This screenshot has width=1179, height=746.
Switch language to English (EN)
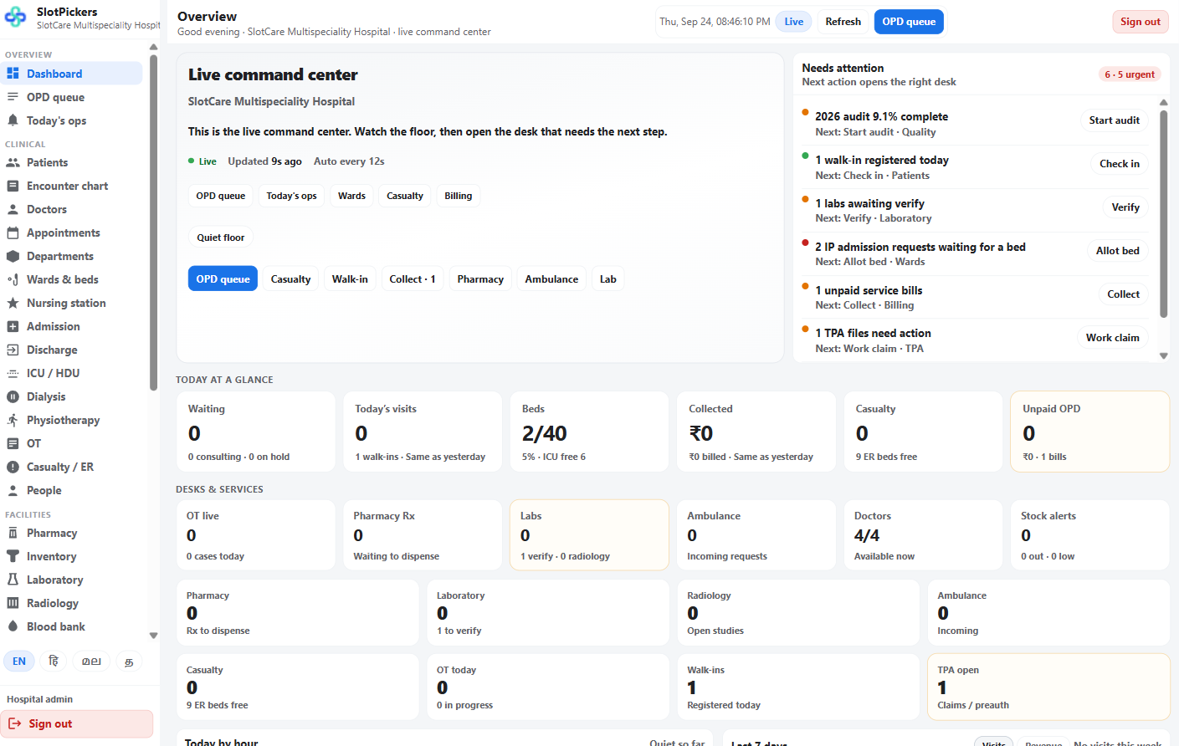click(19, 661)
